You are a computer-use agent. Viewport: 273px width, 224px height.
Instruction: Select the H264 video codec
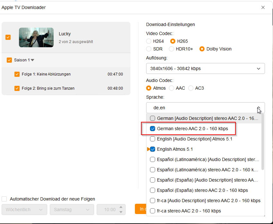click(x=149, y=41)
